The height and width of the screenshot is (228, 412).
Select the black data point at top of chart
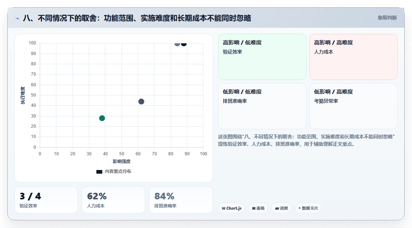point(184,44)
